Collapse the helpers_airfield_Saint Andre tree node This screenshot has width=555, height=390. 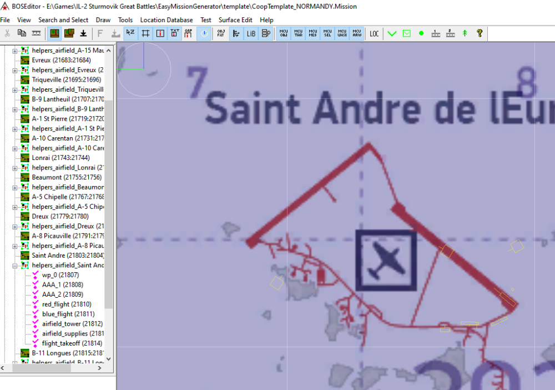15,266
